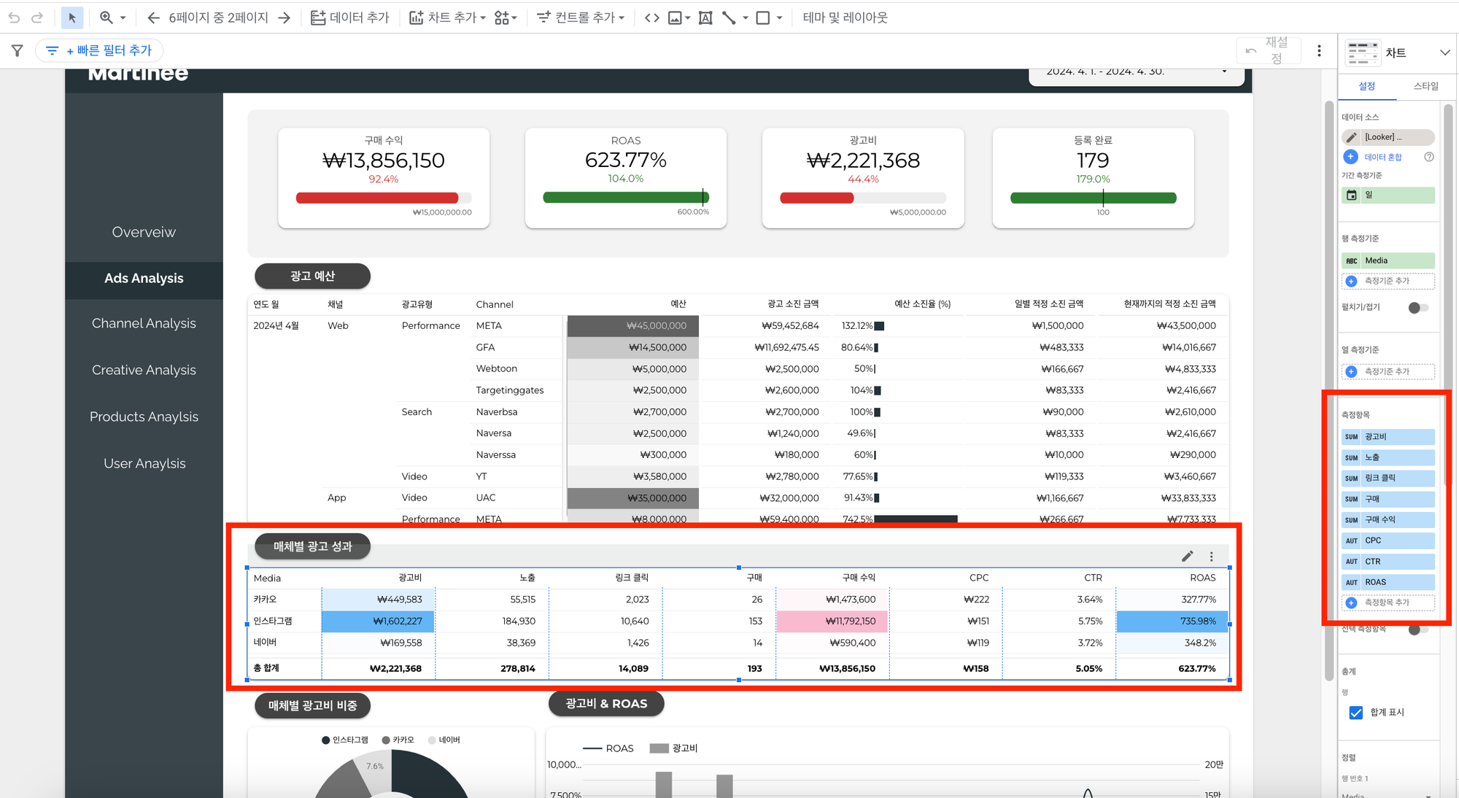Click the embed URL code icon
1459x798 pixels.
(x=652, y=18)
